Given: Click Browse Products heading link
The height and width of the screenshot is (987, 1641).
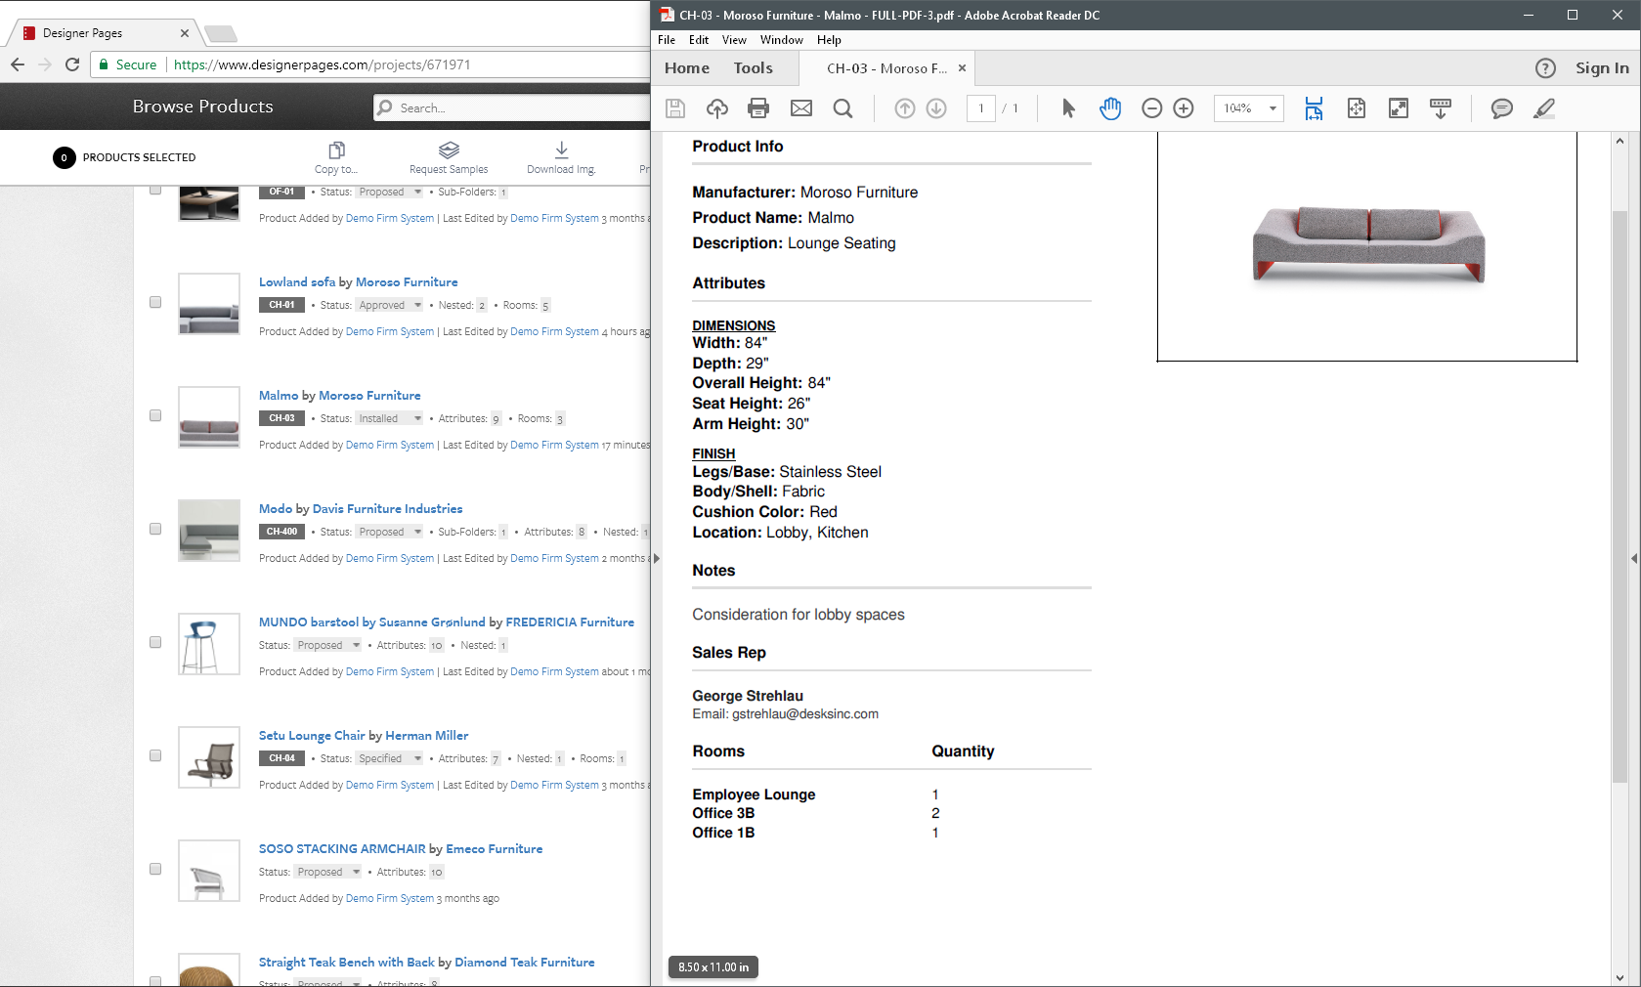Looking at the screenshot, I should 203,107.
